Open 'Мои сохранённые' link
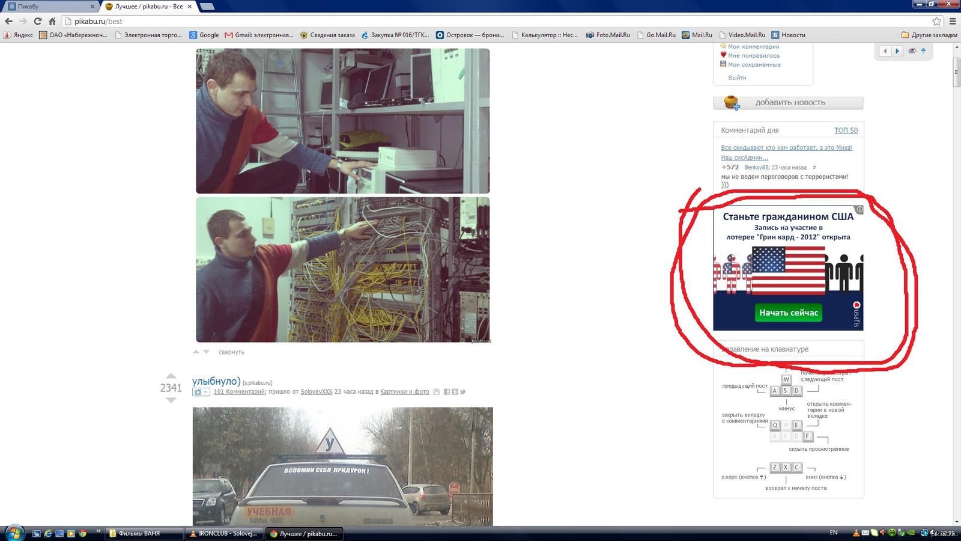961x541 pixels. click(x=754, y=64)
